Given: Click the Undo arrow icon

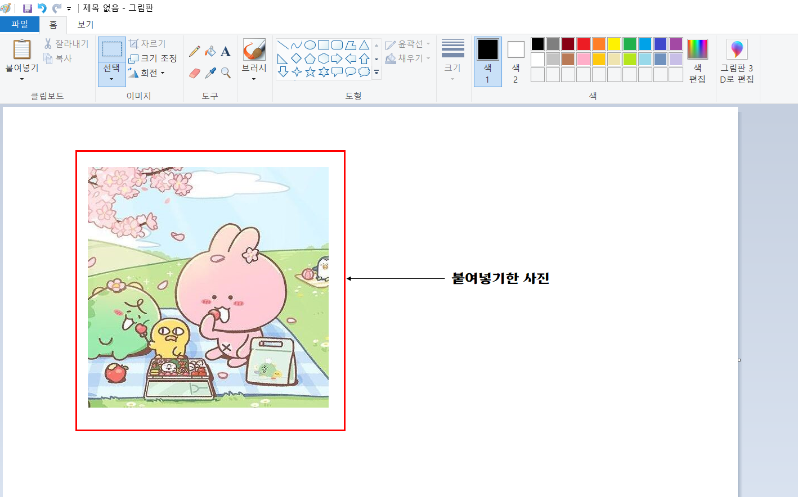Looking at the screenshot, I should tap(42, 8).
